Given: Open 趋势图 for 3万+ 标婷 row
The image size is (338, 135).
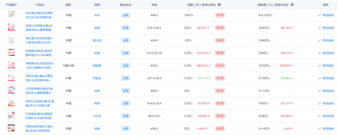Looking at the screenshot, I should (220, 128).
